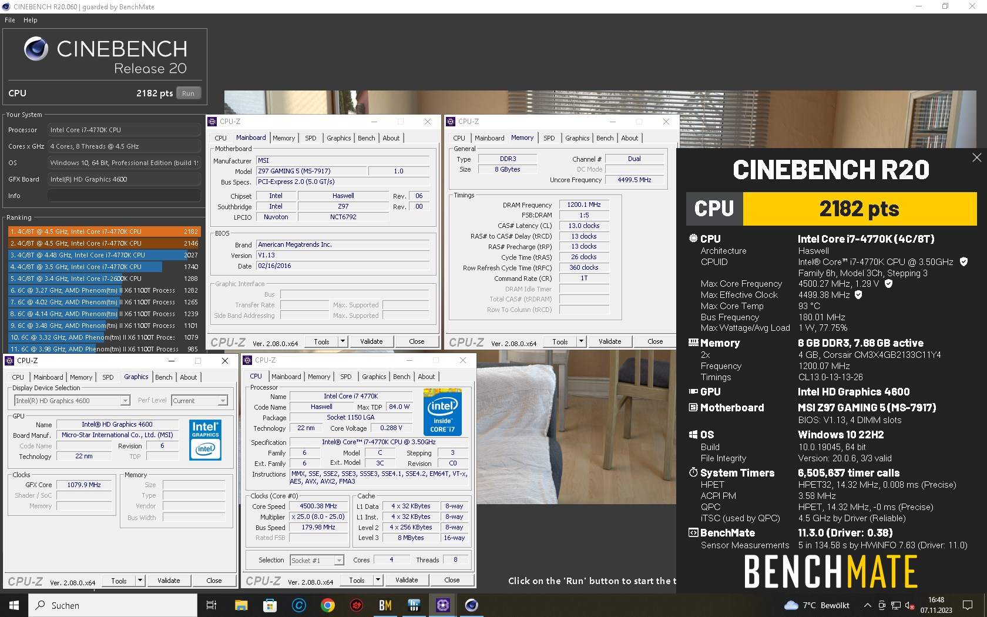
Task: Switch to About tab in Graphics CPU-Z window
Action: click(x=189, y=377)
